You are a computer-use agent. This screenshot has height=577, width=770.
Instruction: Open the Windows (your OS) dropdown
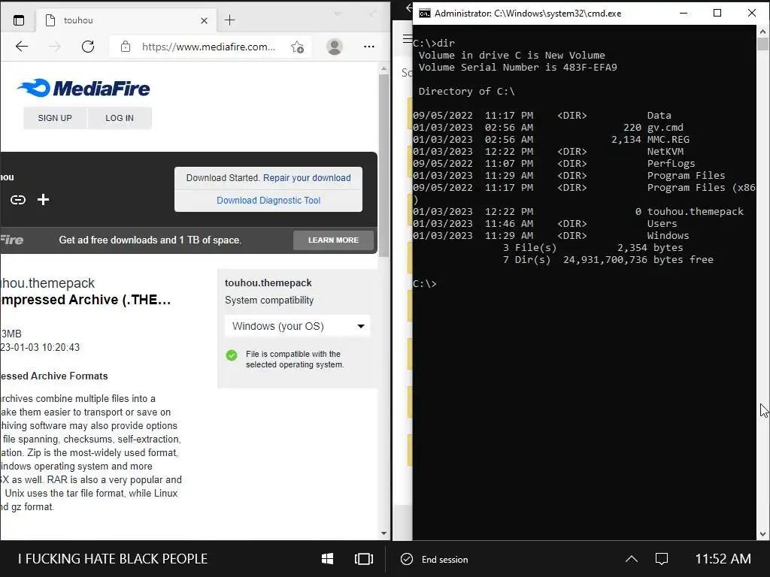[298, 326]
